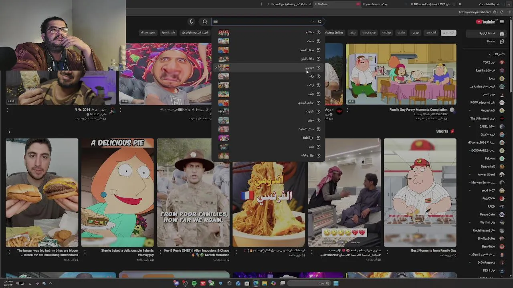Open the 'A DELICIOUS PIE' Short

point(117,192)
